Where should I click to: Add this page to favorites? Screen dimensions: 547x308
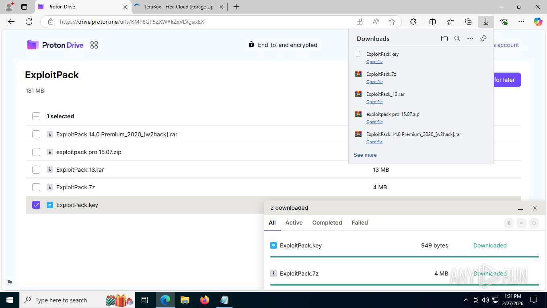tap(392, 22)
